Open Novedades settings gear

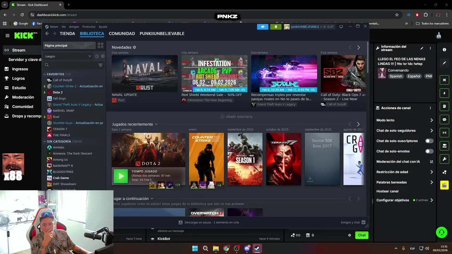tap(135, 47)
